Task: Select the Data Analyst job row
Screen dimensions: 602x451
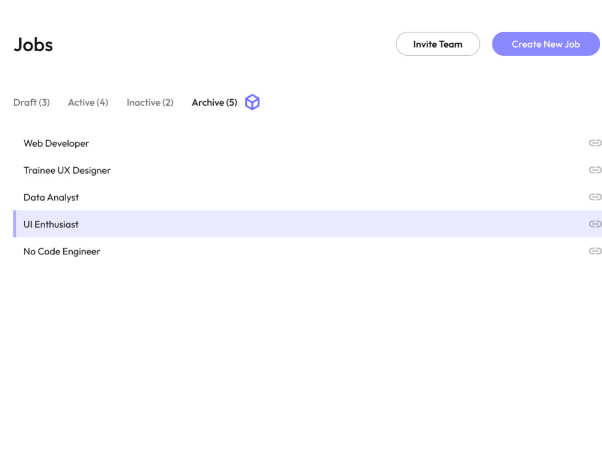Action: [x=51, y=197]
